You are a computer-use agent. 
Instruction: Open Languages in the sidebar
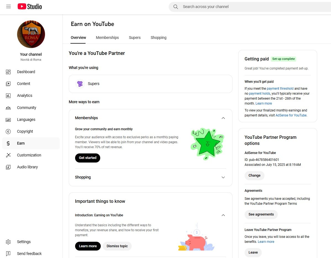point(31,119)
